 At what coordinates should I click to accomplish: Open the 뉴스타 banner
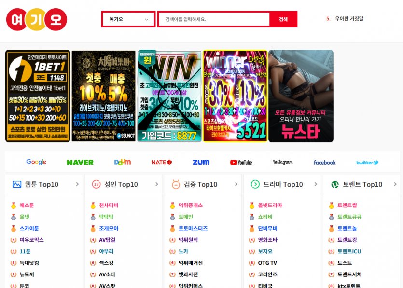[x=301, y=96]
